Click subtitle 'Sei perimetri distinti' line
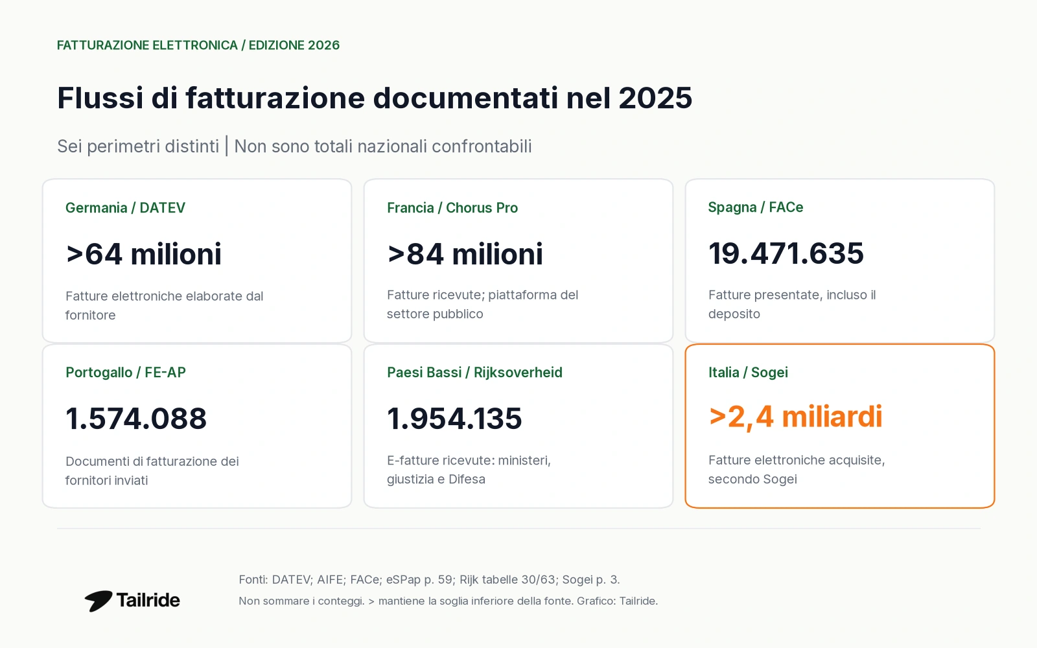Viewport: 1037px width, 648px height. pos(294,146)
